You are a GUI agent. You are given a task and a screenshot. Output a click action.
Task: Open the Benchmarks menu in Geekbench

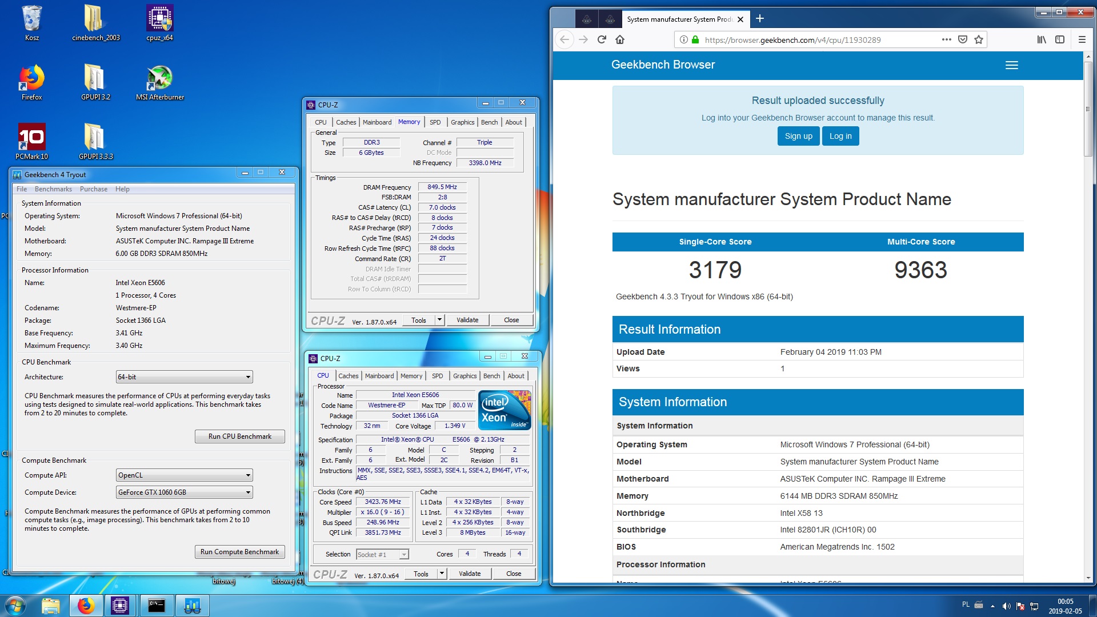click(x=53, y=189)
